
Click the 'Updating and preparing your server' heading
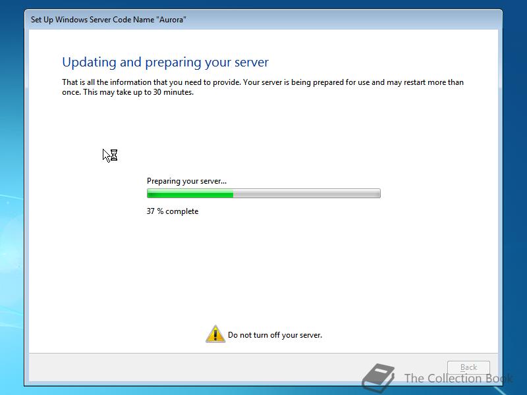pyautogui.click(x=165, y=62)
